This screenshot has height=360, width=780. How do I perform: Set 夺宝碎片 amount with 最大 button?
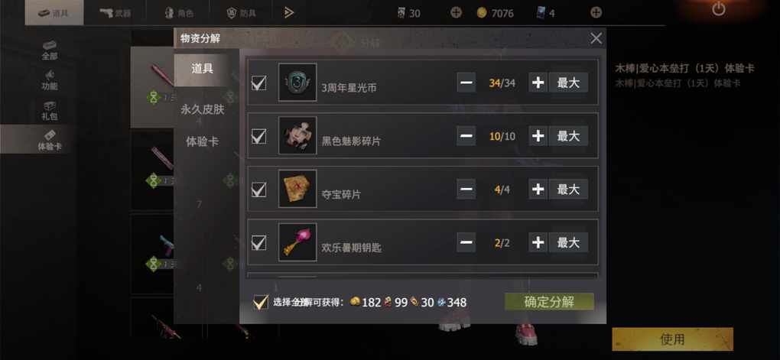(568, 190)
